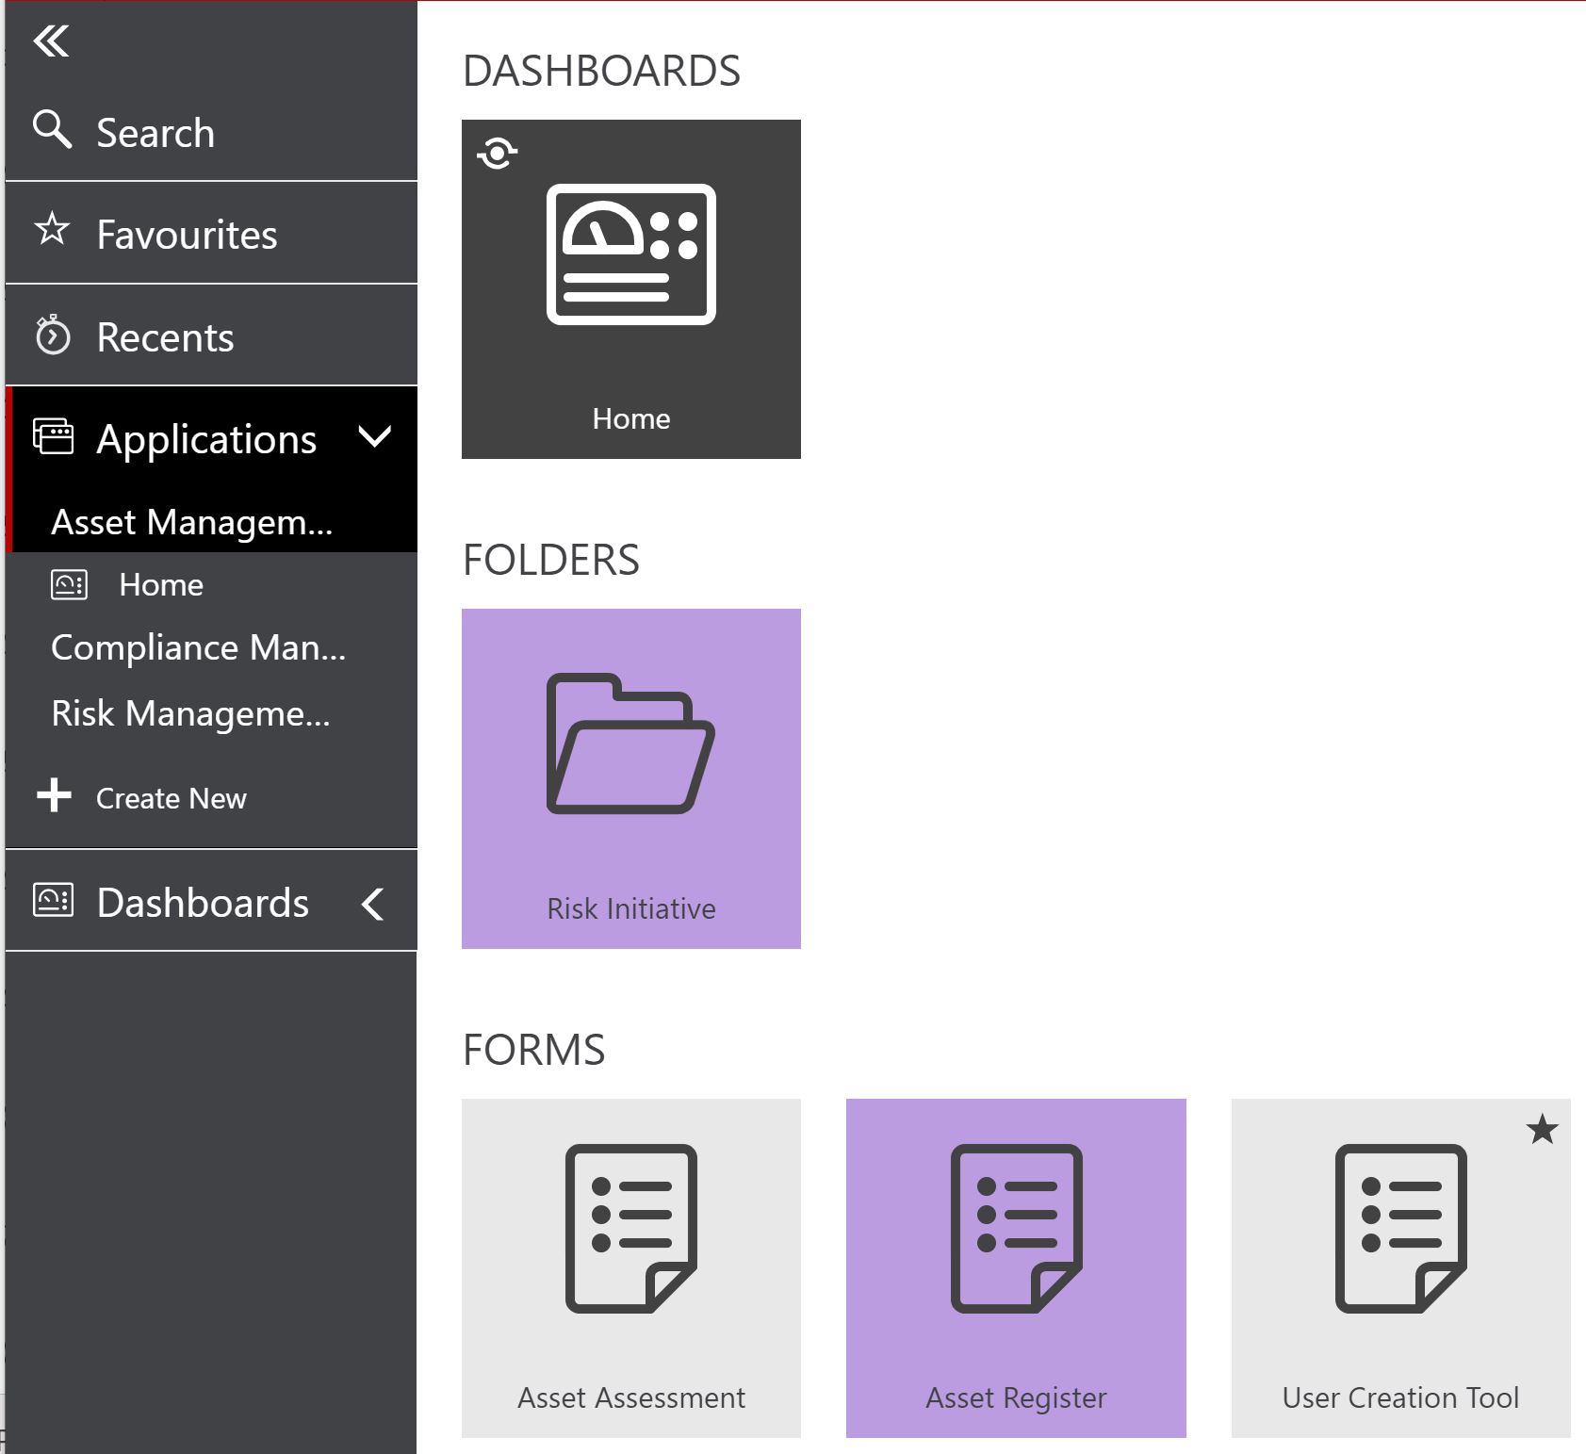Select the Risk Management application

pos(191,713)
